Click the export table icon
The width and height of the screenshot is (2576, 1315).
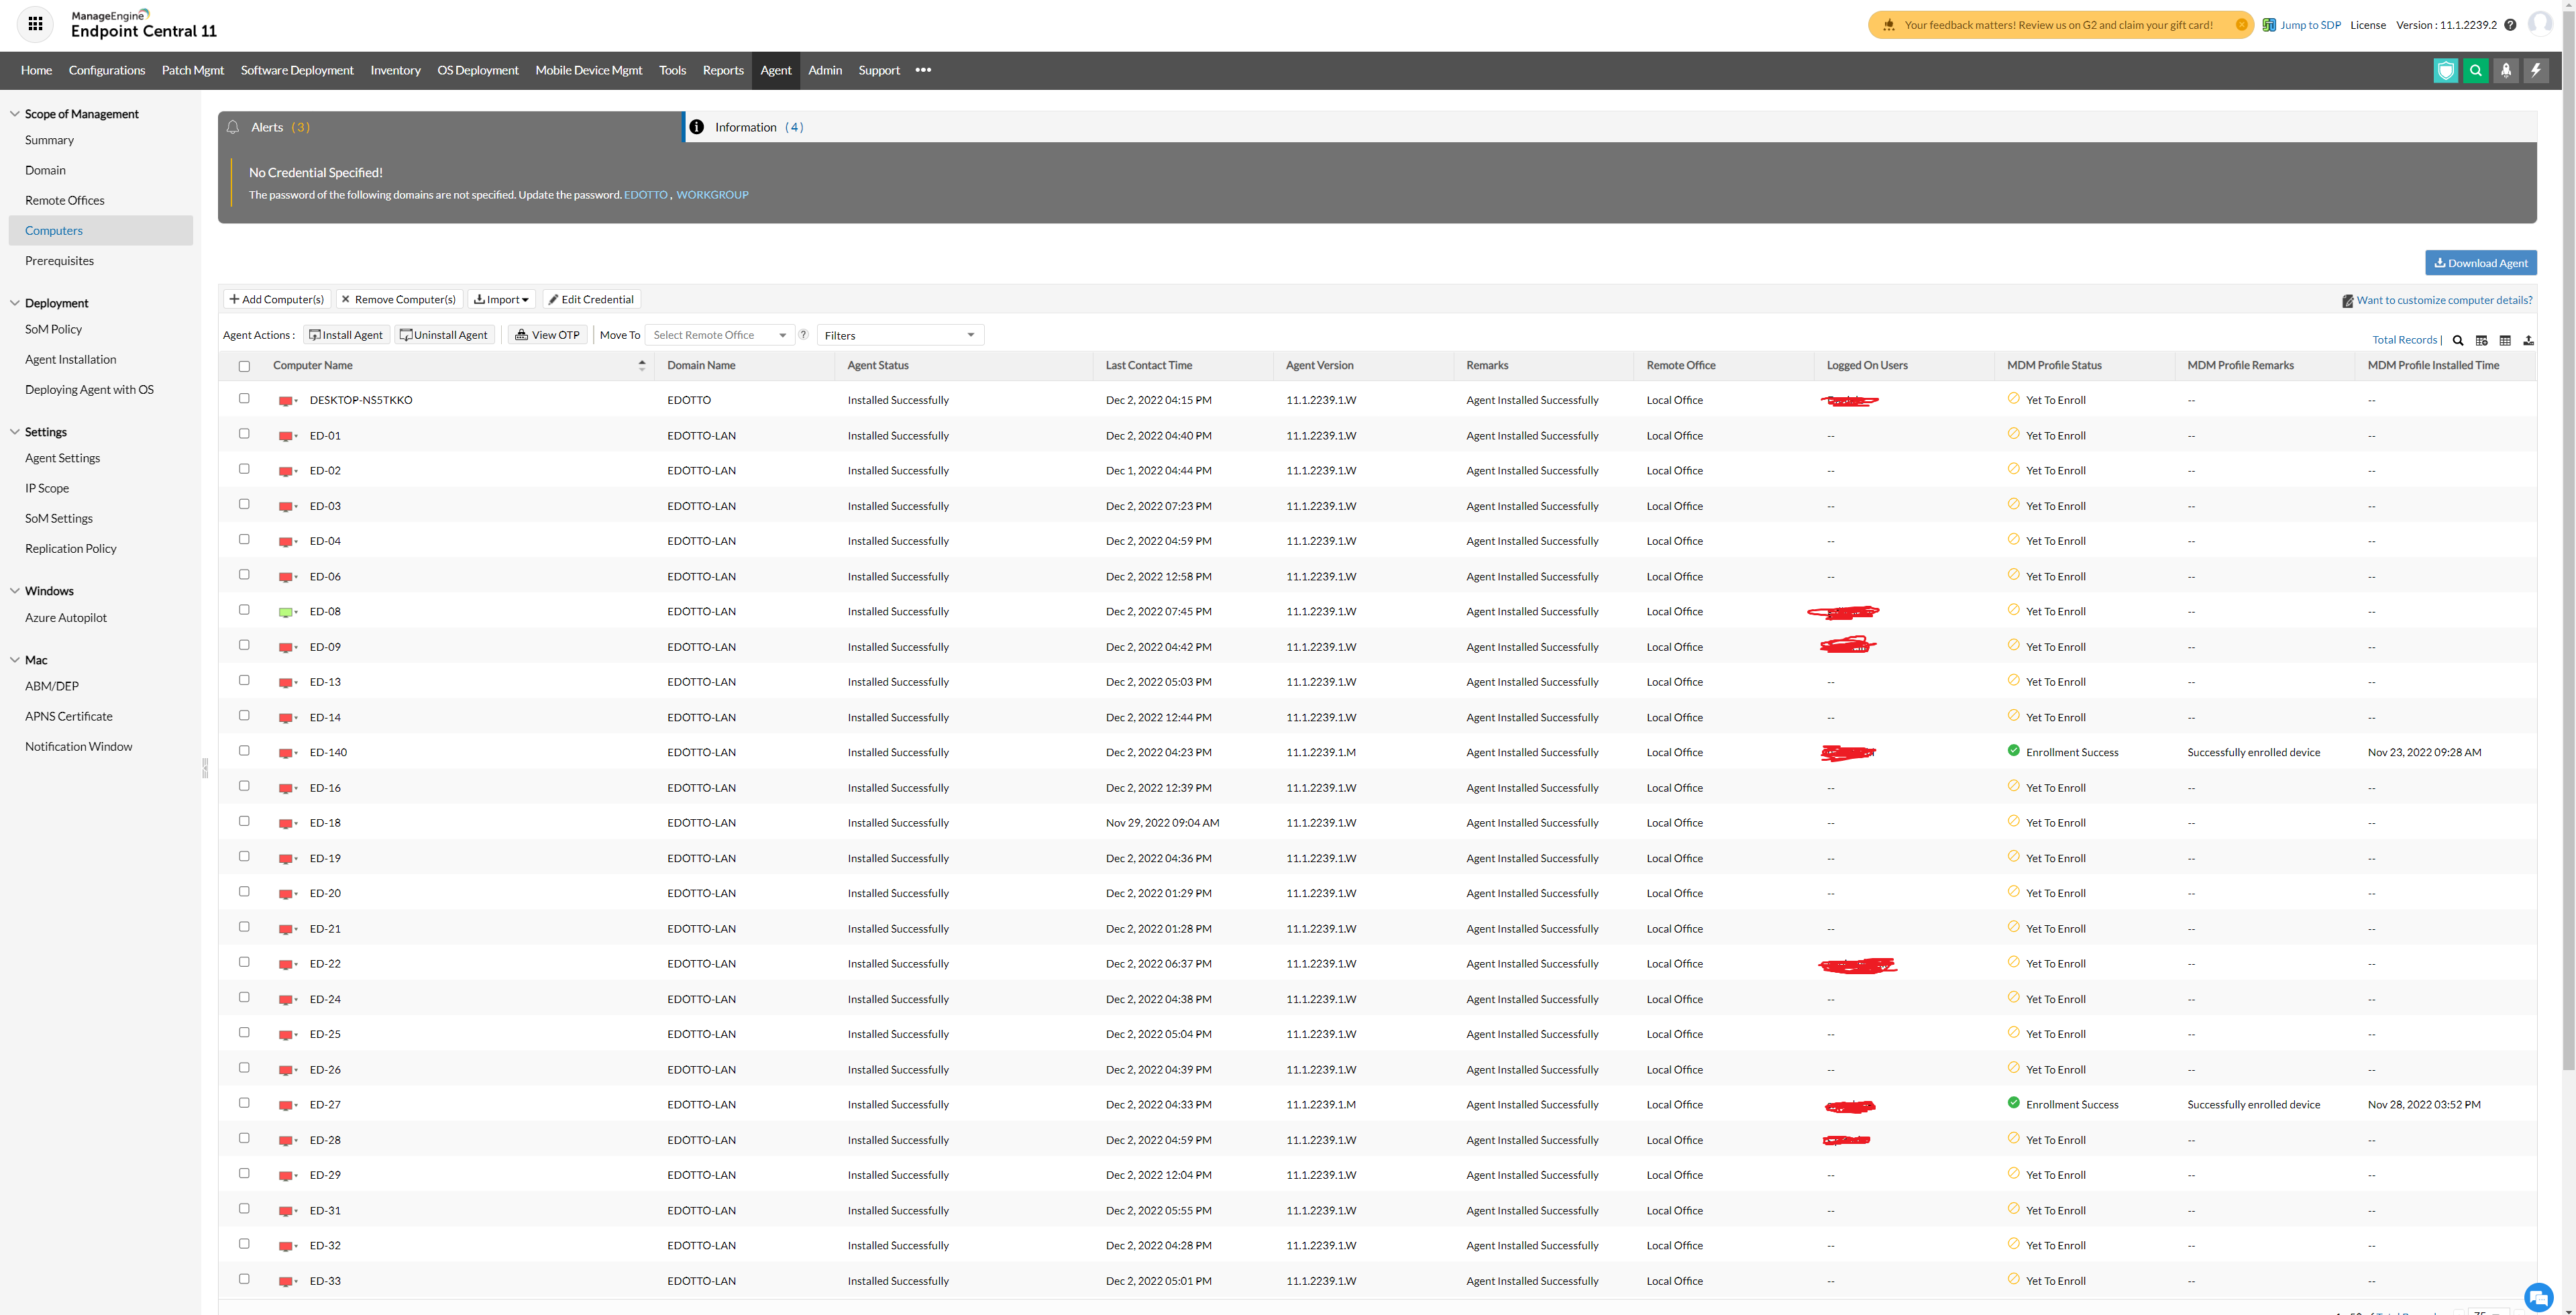pyautogui.click(x=2528, y=340)
